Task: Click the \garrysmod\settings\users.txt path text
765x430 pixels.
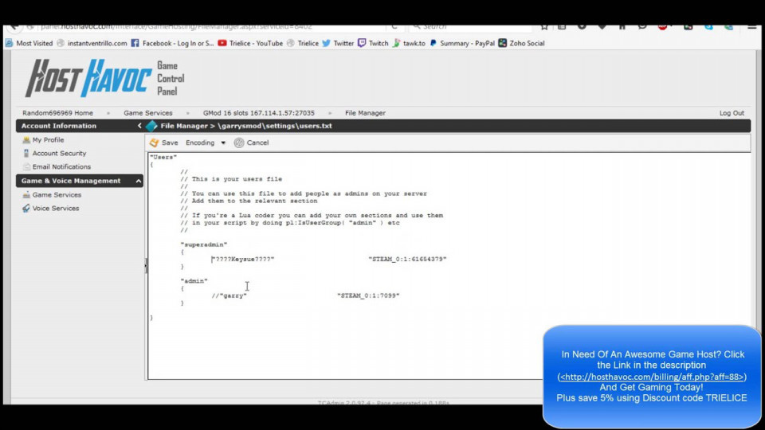Action: 275,126
